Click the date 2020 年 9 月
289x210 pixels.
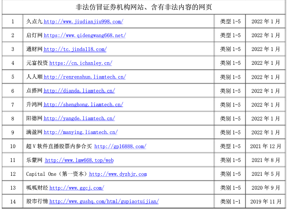(x=266, y=188)
